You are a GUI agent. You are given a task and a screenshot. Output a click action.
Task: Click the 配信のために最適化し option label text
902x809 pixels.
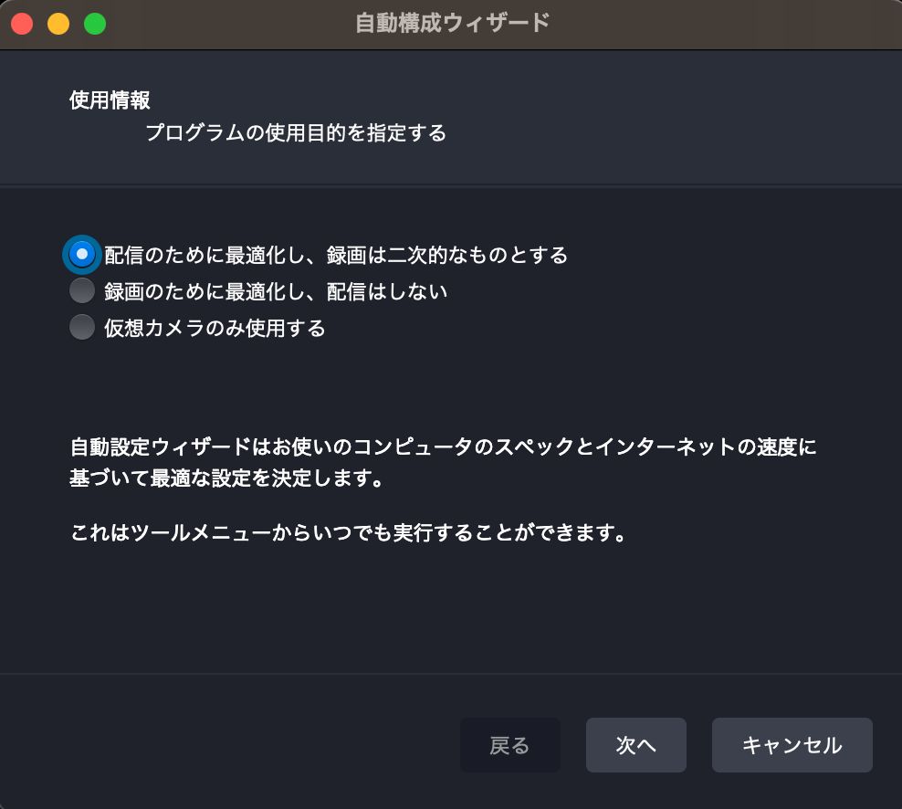tap(336, 255)
